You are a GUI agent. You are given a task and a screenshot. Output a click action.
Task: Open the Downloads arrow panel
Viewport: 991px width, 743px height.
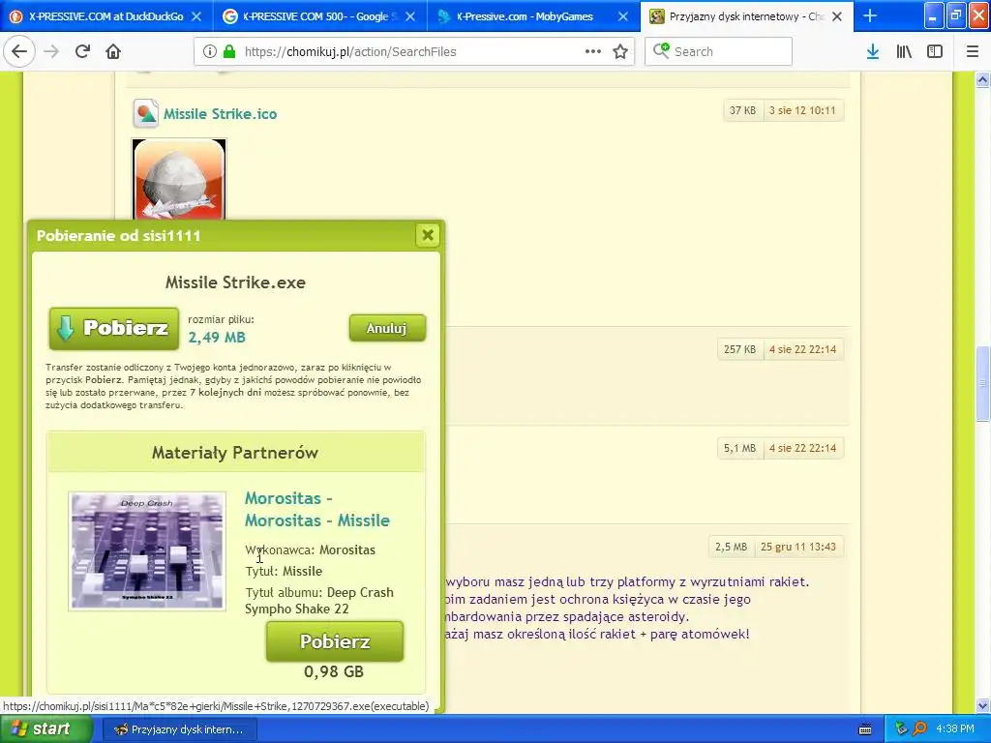pyautogui.click(x=873, y=51)
